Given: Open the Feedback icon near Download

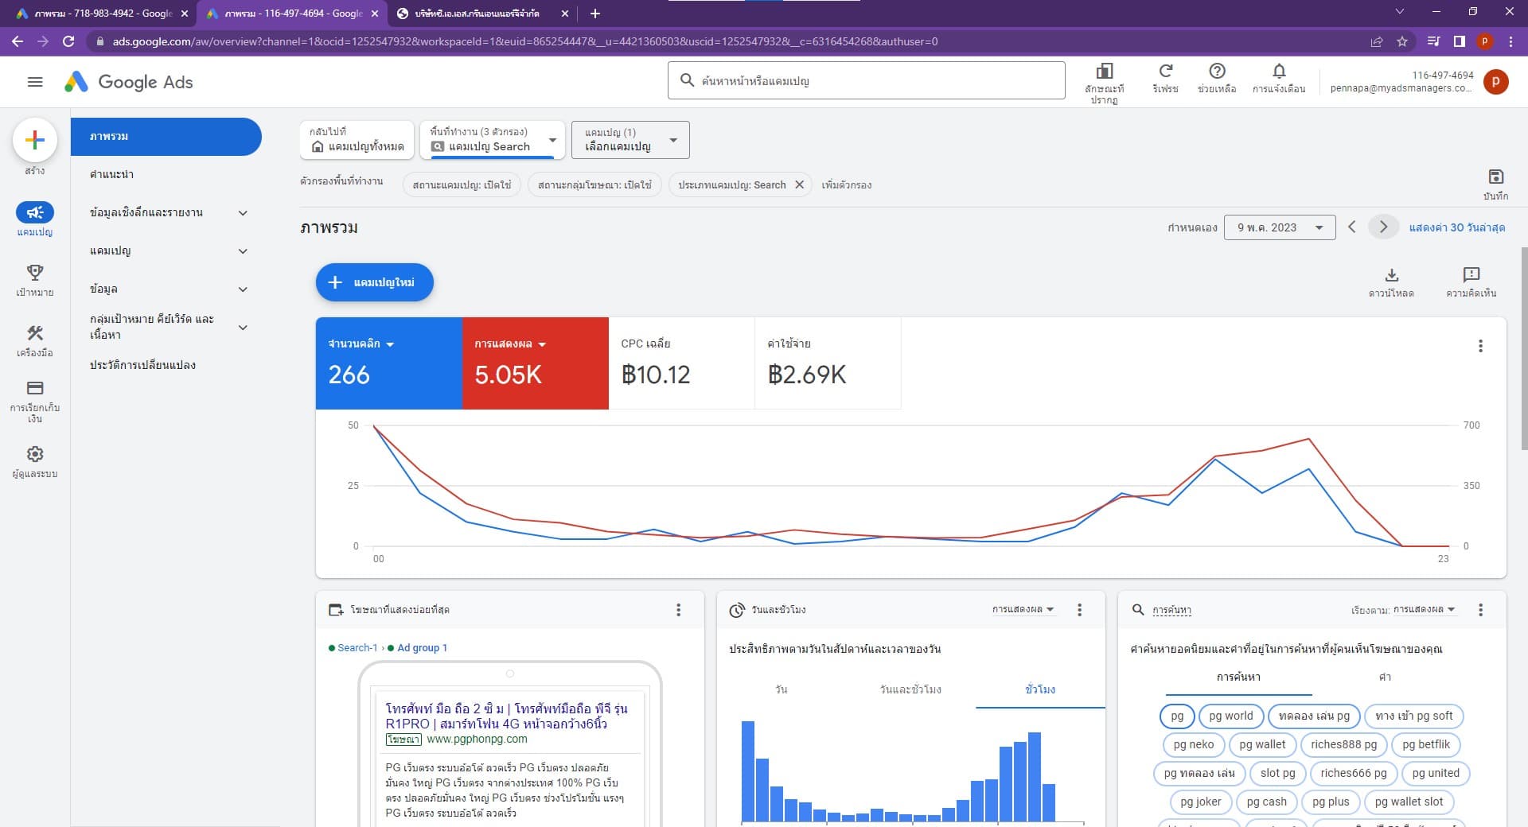Looking at the screenshot, I should (x=1471, y=275).
